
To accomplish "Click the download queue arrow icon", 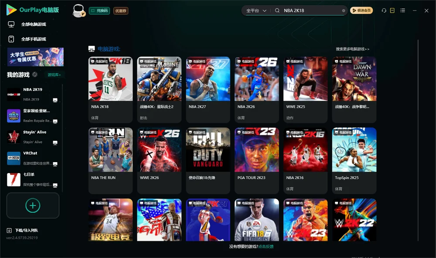I will tap(9, 231).
